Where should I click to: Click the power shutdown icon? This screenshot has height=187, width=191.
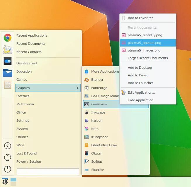click(x=8, y=169)
